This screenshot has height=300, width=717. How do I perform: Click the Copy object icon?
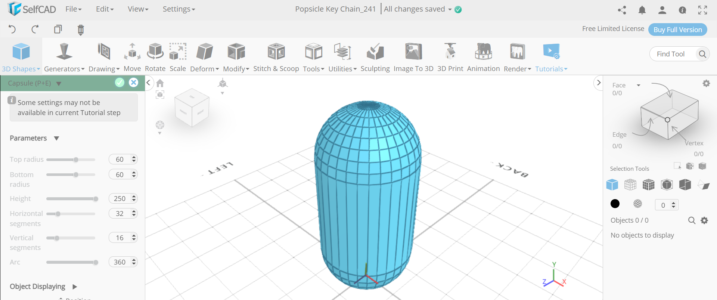(58, 29)
